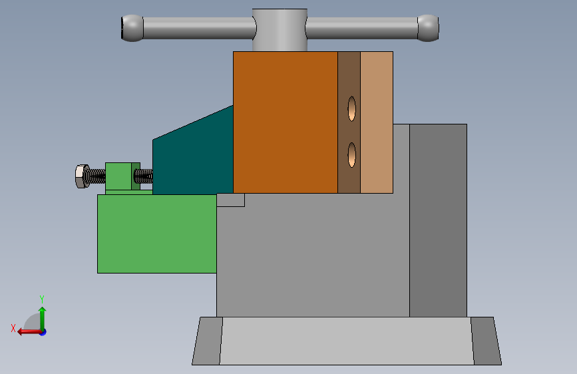Select the right sloped foot of base
Screen dimensions: 577x374
[x=486, y=341]
